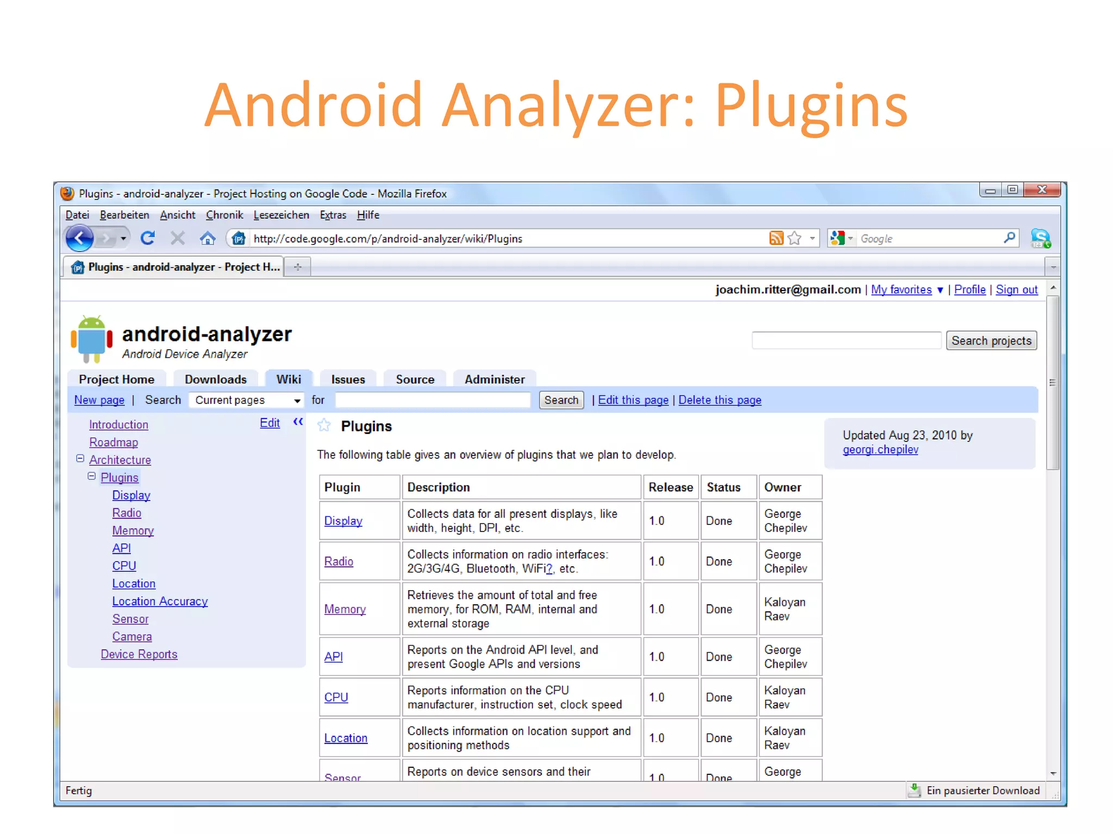The width and height of the screenshot is (1113, 834).
Task: Open the CPU plugin link in table
Action: point(336,697)
